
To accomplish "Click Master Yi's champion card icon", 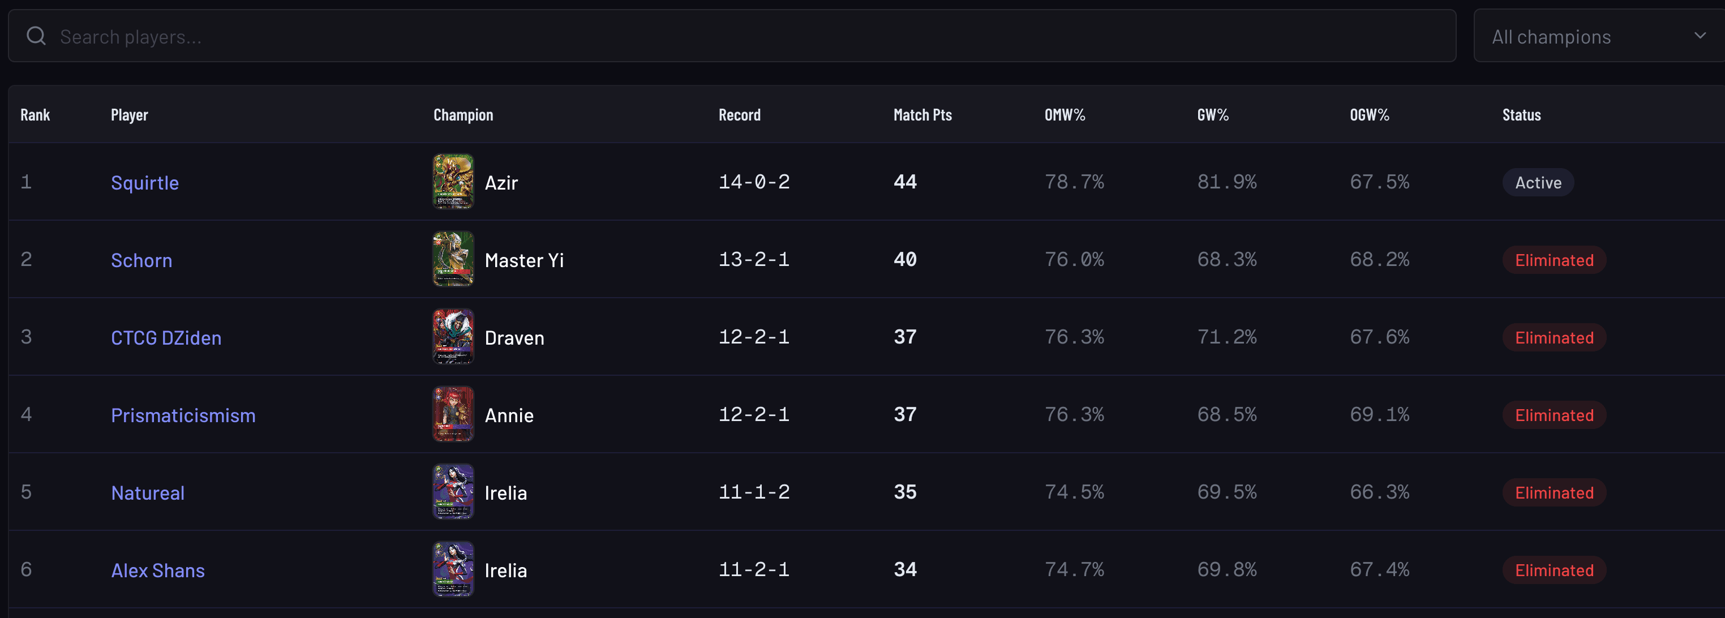I will 453,259.
